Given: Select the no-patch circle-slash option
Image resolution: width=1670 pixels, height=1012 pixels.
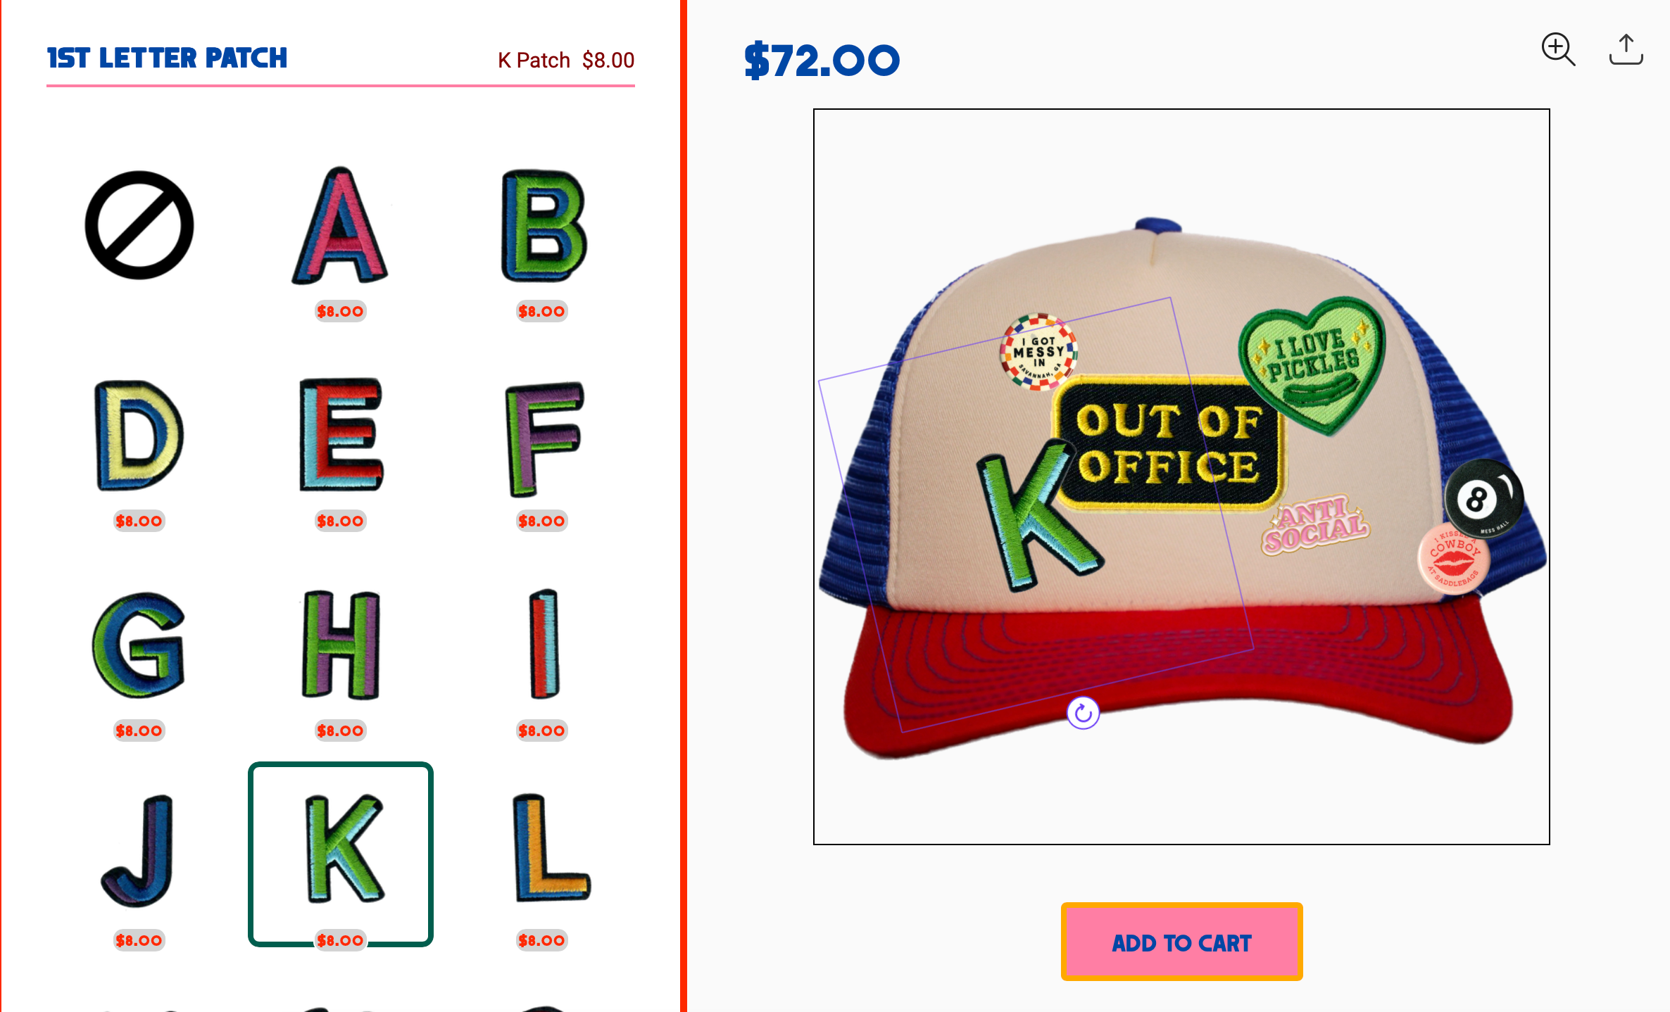Looking at the screenshot, I should tap(139, 225).
